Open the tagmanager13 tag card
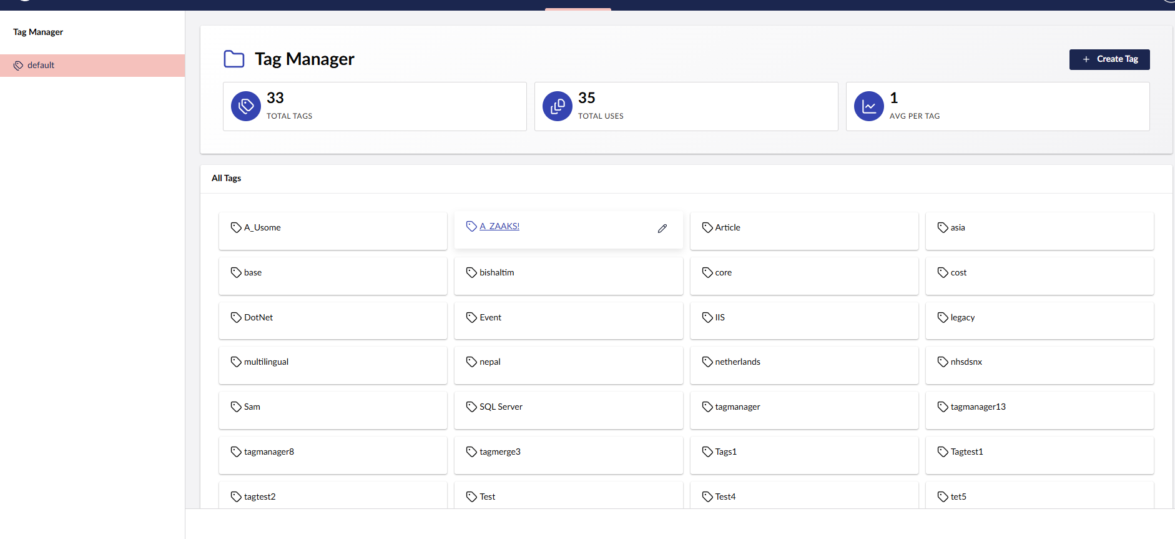This screenshot has width=1175, height=539. [1040, 410]
